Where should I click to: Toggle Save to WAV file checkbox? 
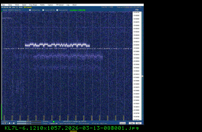[x=43, y=10]
